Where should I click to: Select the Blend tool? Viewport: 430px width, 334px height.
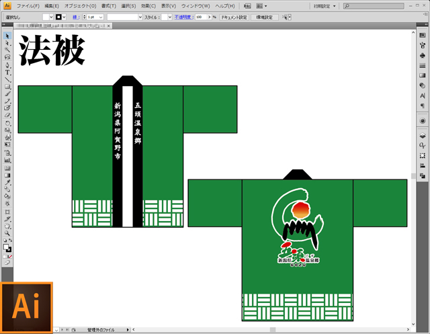[x=7, y=190]
